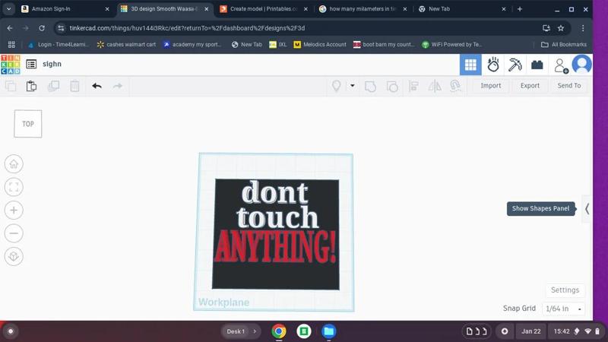Screen dimensions: 608x342
Task: Switch to 3D design grid view
Action: point(470,65)
